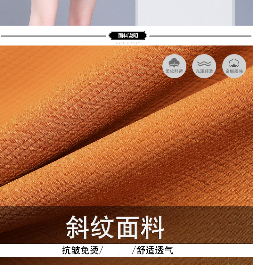Click the 面料说明 section header label
This screenshot has width=253, height=265.
point(128,36)
